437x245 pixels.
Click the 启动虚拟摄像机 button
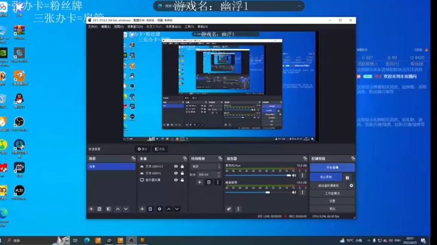pyautogui.click(x=329, y=186)
